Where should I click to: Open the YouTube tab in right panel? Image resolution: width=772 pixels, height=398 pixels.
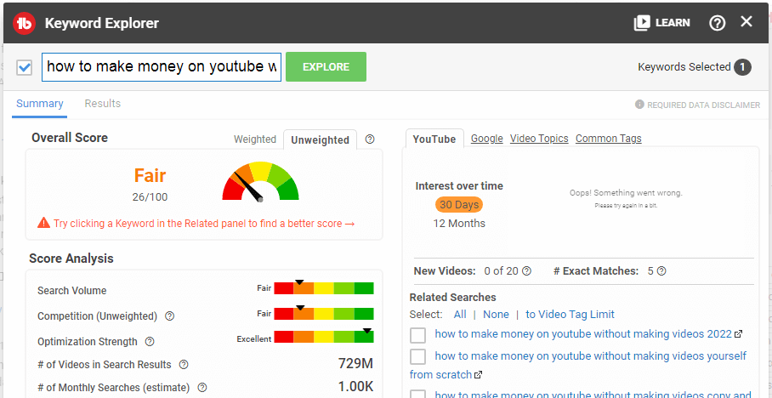(434, 139)
